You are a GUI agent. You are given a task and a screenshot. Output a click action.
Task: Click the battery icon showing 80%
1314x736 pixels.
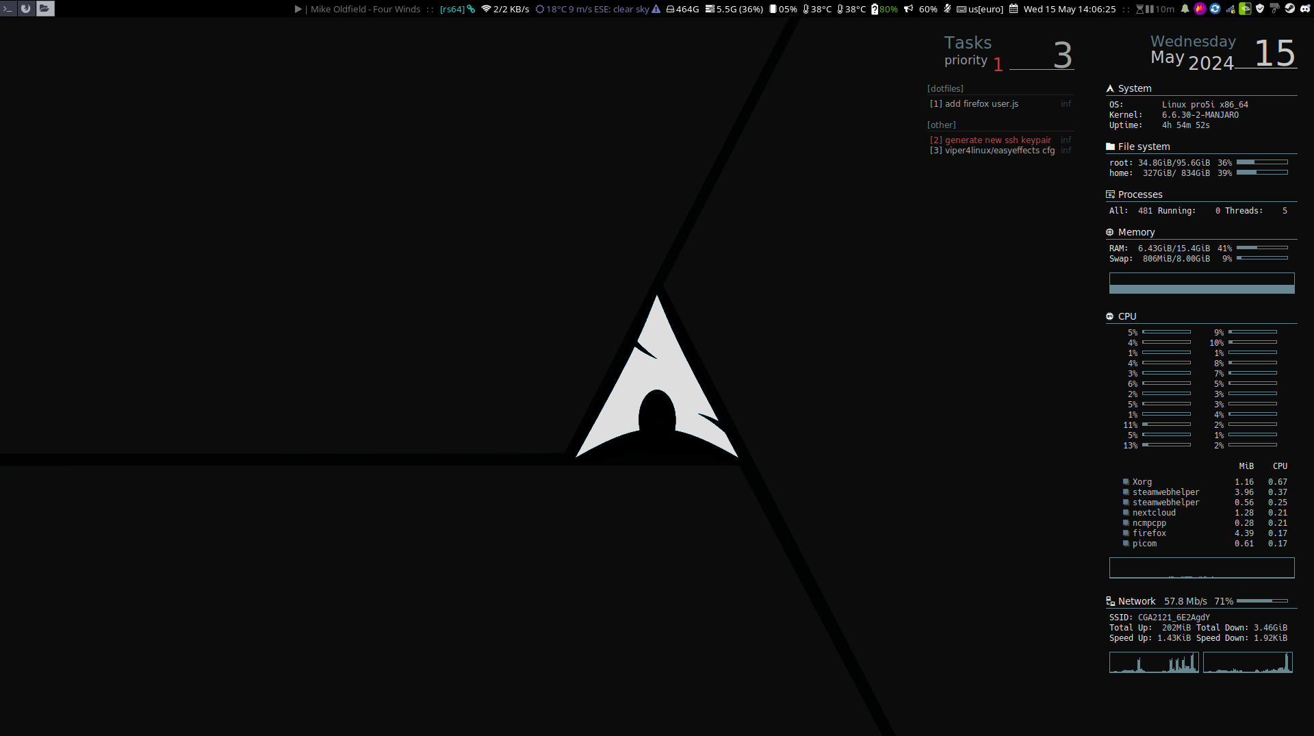[875, 9]
